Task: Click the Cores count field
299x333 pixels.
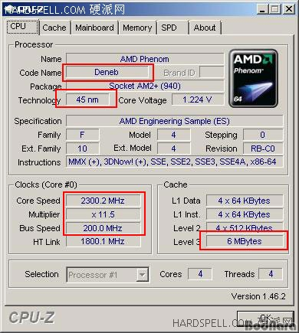Action: 200,274
